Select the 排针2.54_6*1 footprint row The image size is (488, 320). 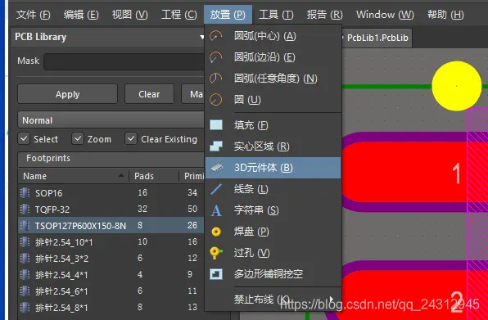pyautogui.click(x=111, y=291)
